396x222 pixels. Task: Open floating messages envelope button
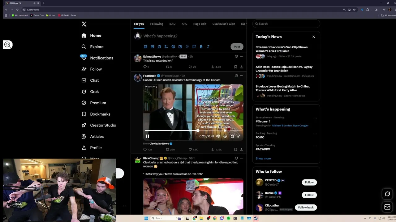tap(387, 207)
